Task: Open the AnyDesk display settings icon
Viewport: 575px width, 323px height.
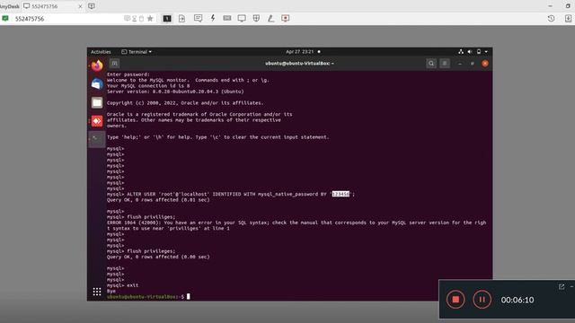Action: point(242,18)
